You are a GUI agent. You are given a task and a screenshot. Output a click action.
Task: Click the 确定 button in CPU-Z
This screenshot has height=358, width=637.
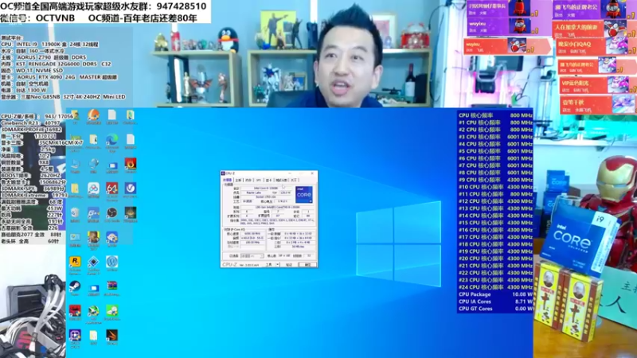pos(308,265)
